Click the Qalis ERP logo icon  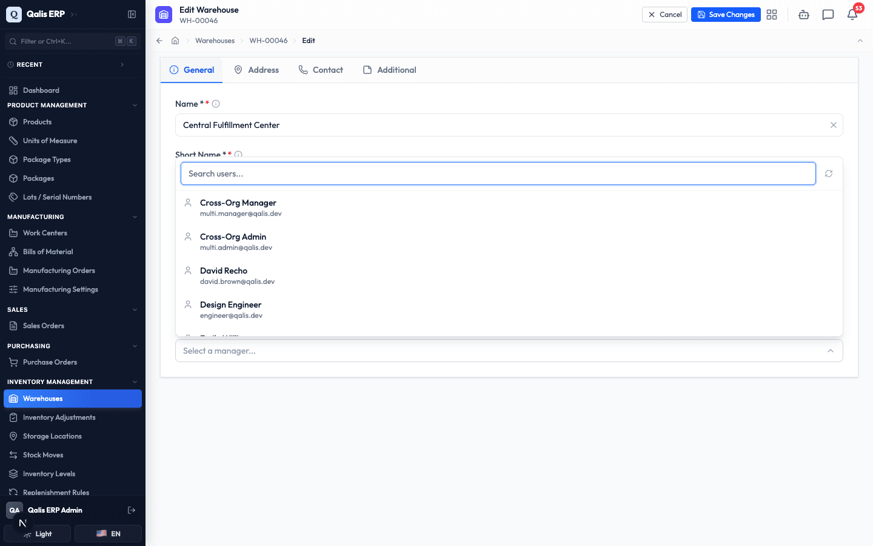click(14, 14)
